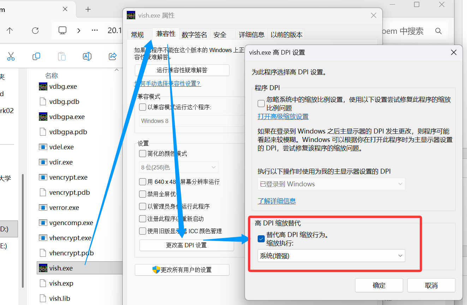This screenshot has width=467, height=305.
Task: Select vish.lib file in the list
Action: point(55,298)
